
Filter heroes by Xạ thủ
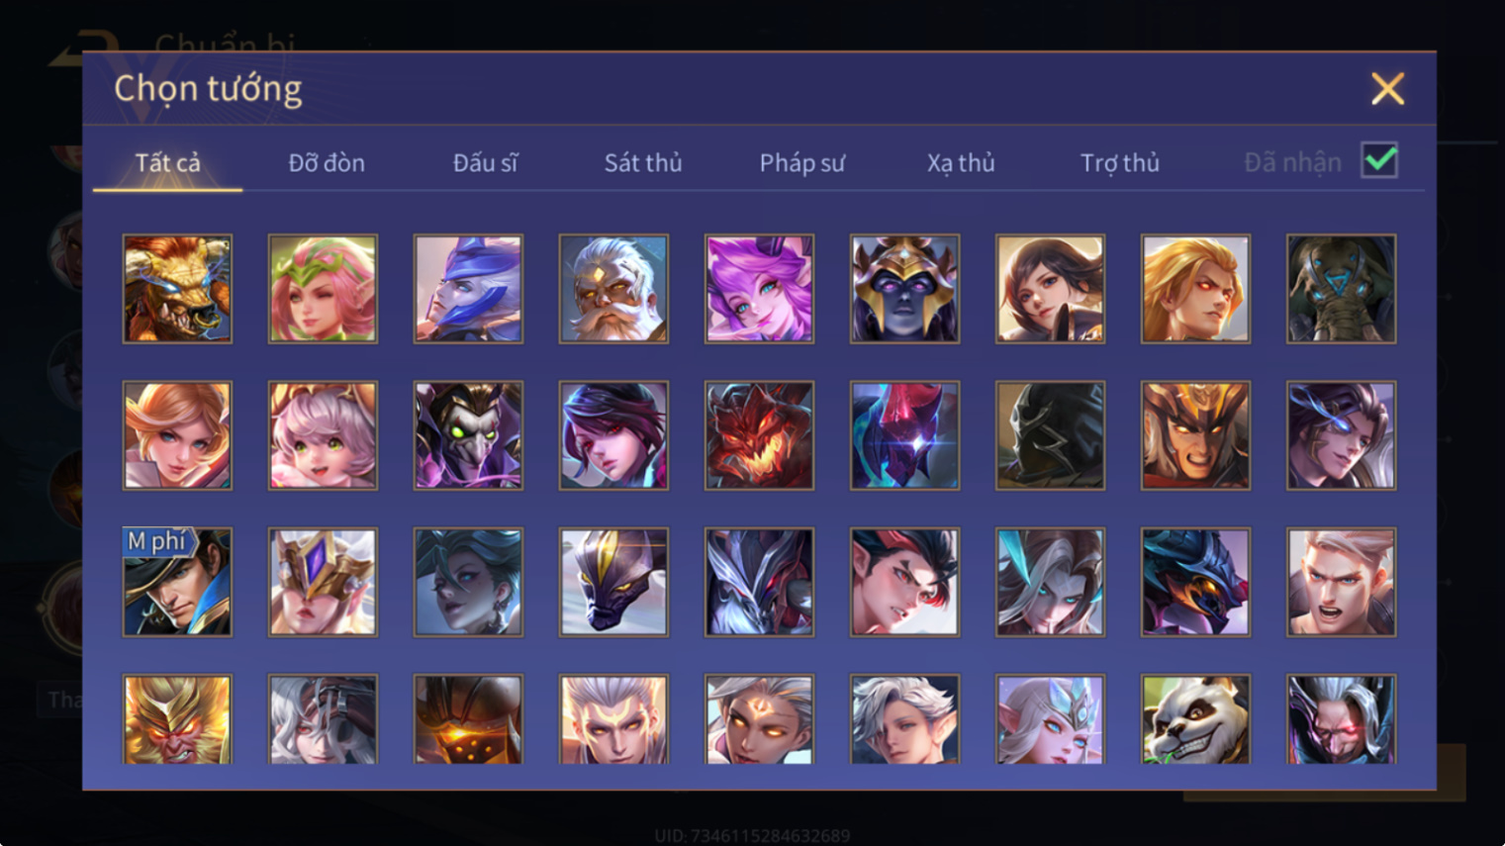tap(961, 162)
